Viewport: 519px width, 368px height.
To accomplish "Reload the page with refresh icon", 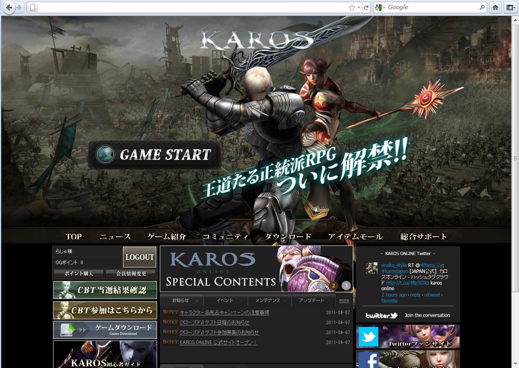I will click(x=366, y=8).
